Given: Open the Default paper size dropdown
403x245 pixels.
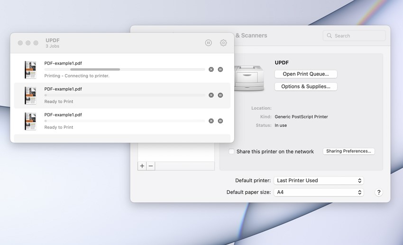Looking at the screenshot, I should click(x=319, y=192).
